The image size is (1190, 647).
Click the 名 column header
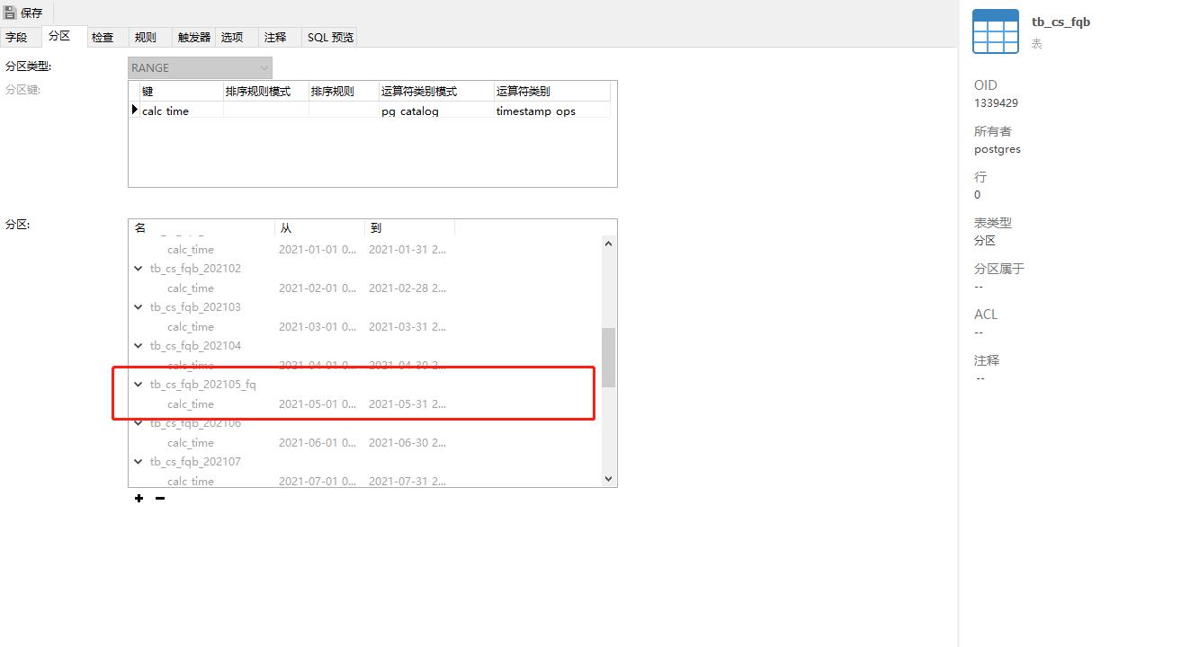tap(202, 227)
